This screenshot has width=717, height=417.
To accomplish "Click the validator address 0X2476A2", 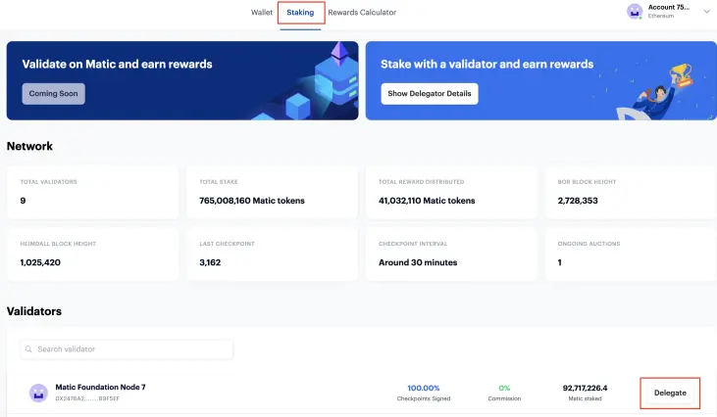I will 87,398.
